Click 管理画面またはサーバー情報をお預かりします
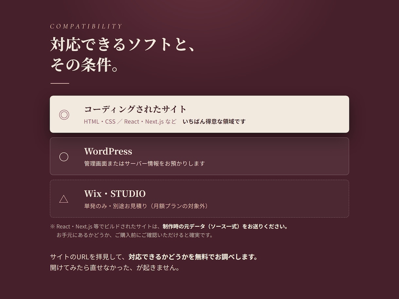399x299 pixels. (x=145, y=163)
